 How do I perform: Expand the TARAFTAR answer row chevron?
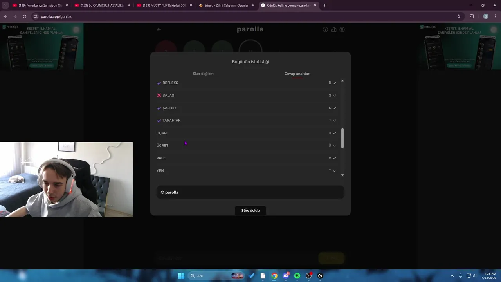(334, 121)
